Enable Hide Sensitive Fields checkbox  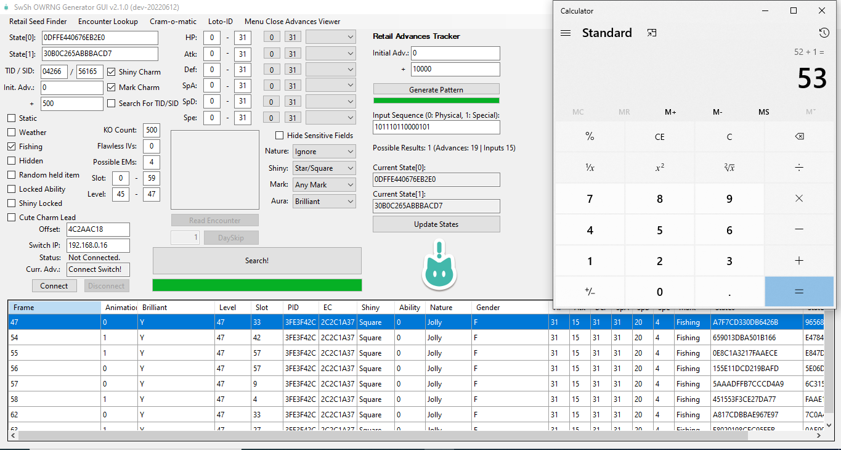(280, 136)
